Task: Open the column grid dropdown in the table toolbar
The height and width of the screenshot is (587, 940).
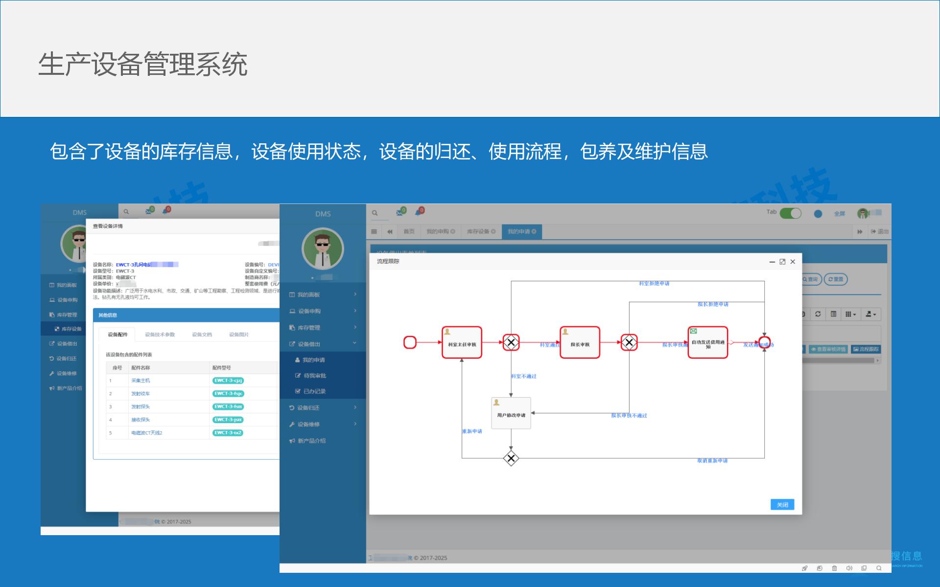Action: coord(850,314)
